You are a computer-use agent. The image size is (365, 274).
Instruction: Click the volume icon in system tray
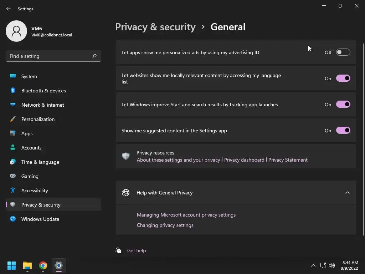(x=332, y=265)
